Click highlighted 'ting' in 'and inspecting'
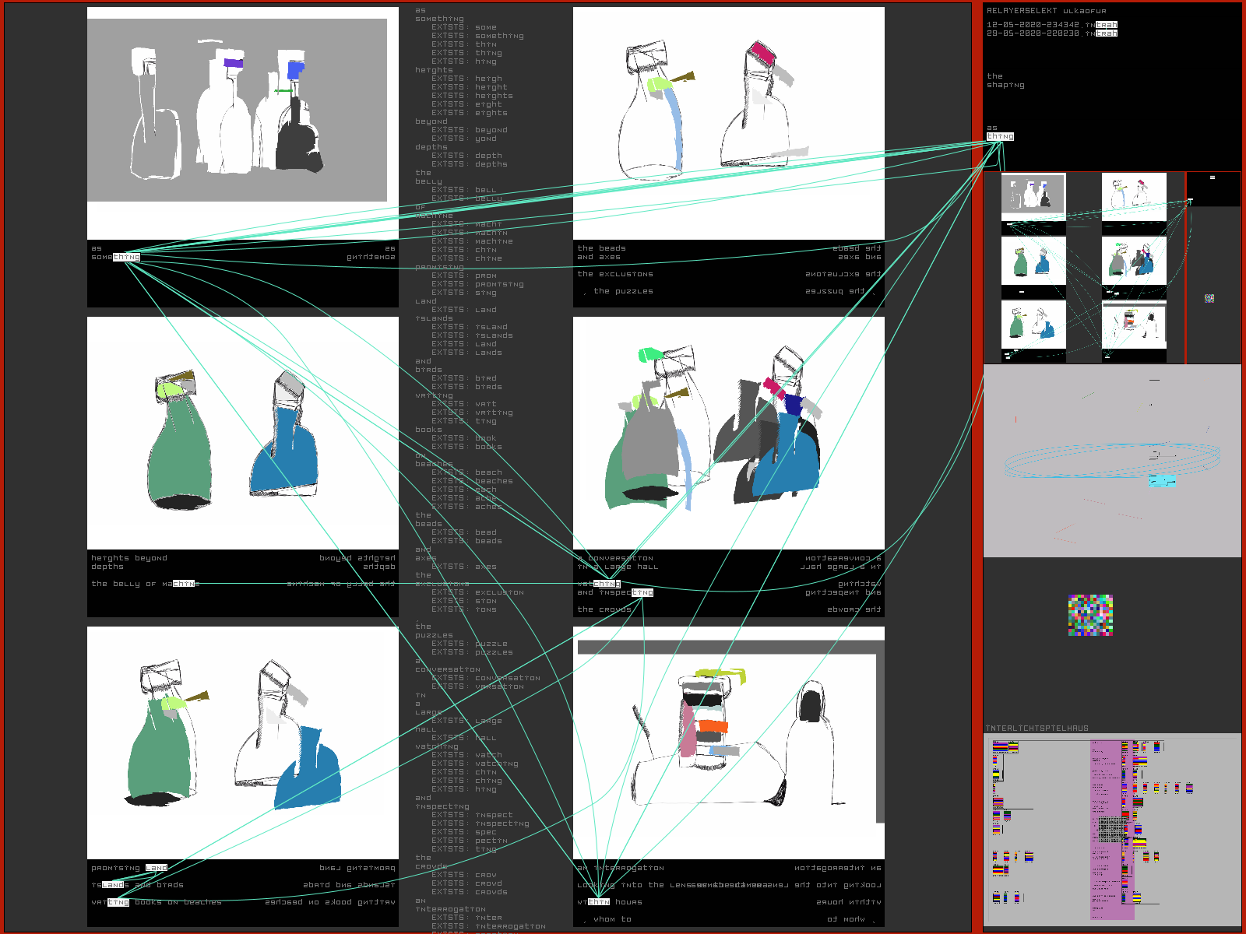Screen dimensions: 1246x934 642,592
